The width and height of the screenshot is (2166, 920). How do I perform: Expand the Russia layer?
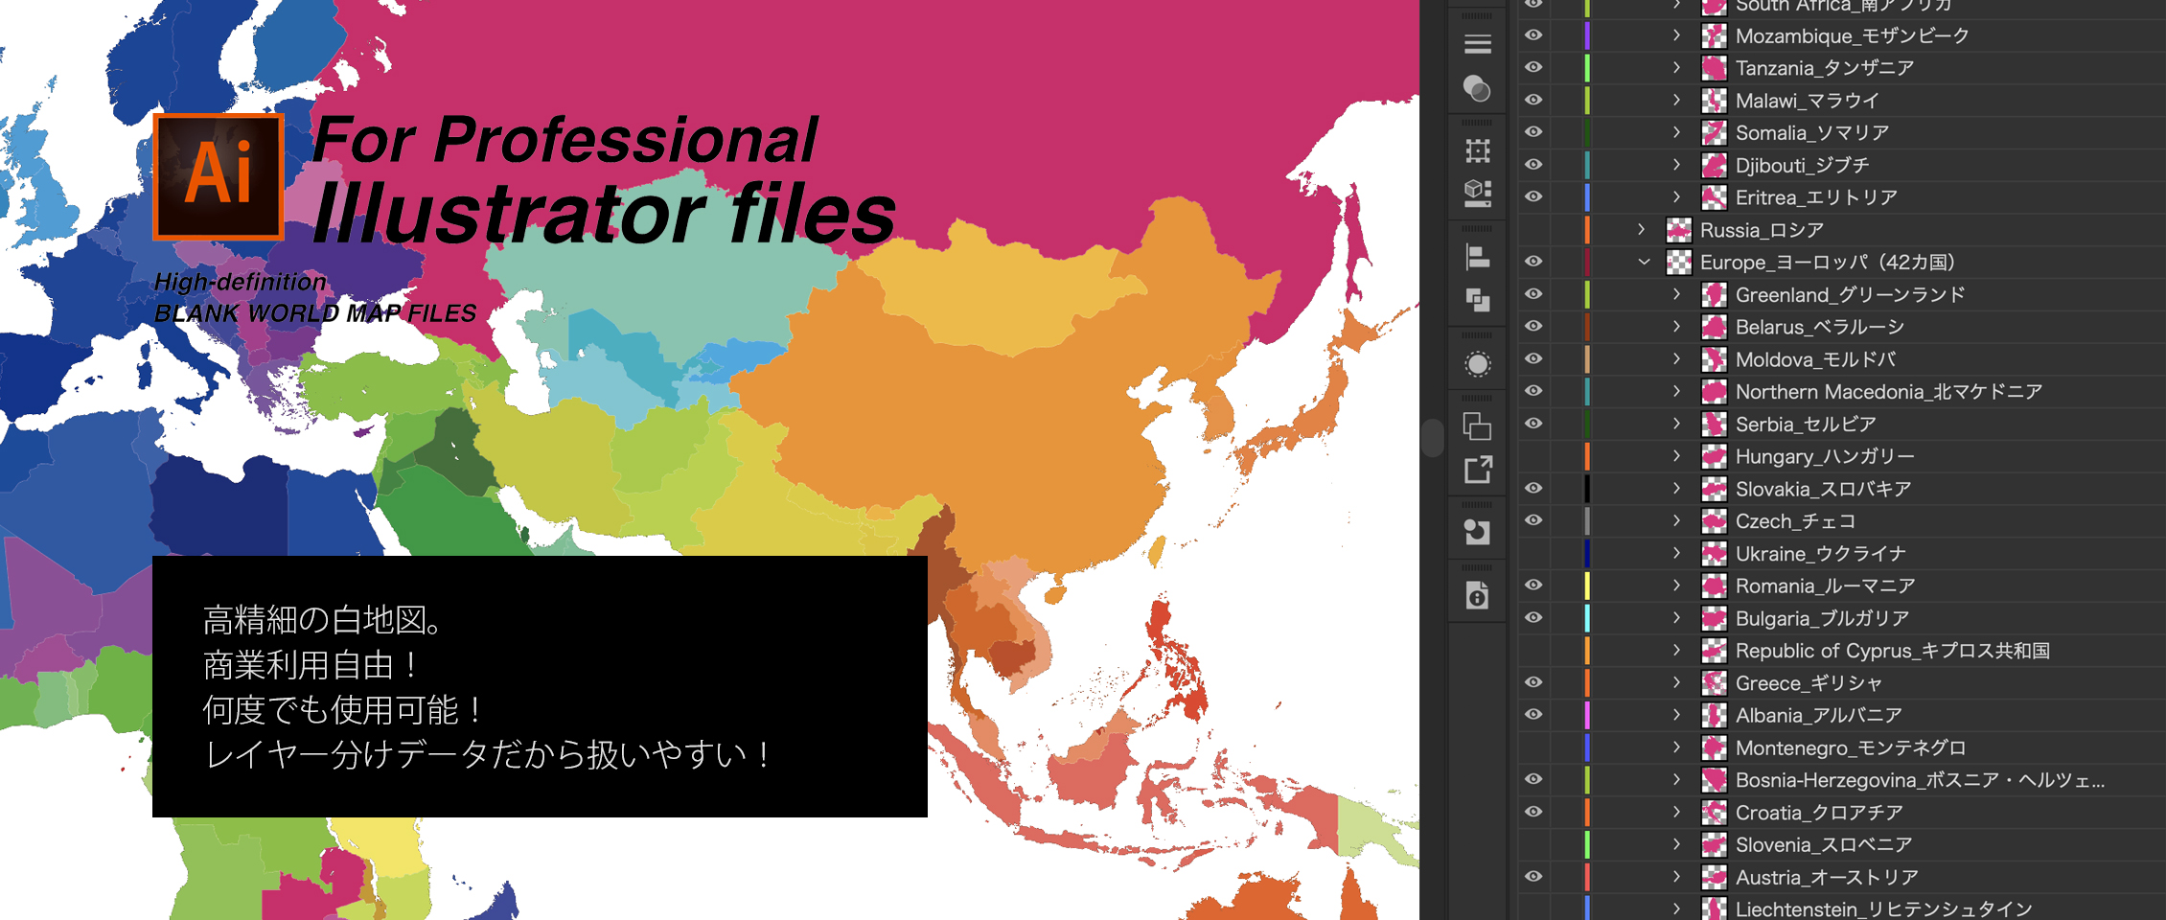(1642, 230)
